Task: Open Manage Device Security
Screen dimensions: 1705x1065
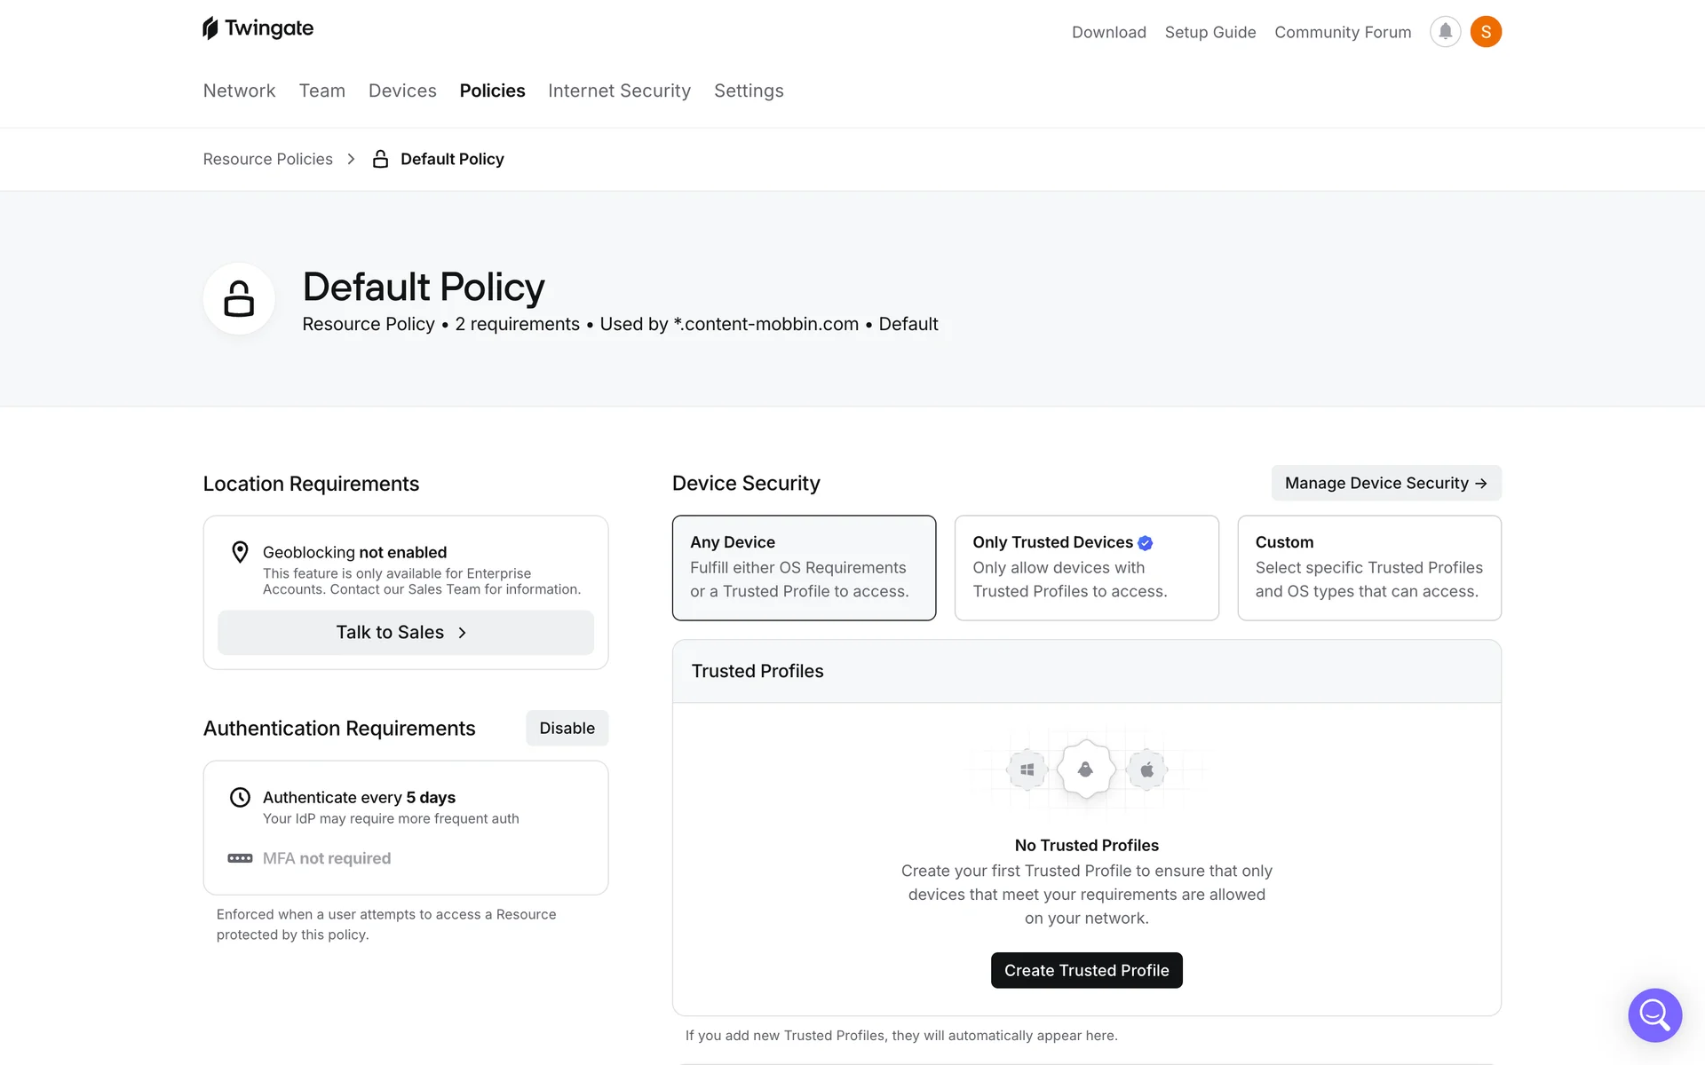Action: (1385, 483)
